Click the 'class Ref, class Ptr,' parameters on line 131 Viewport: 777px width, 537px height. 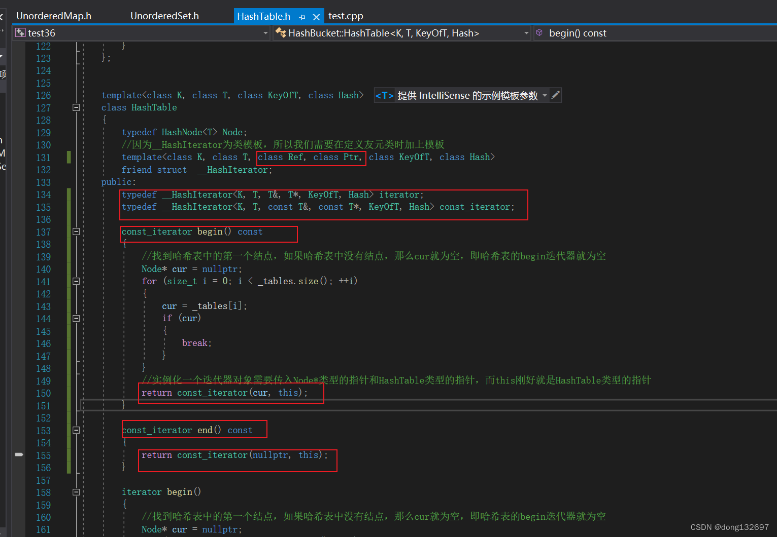coord(310,157)
